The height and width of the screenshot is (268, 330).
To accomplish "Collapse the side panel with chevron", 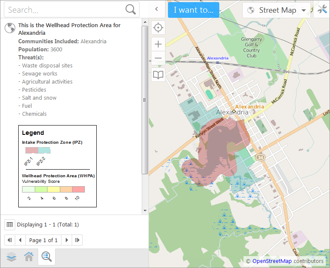I will 157,9.
